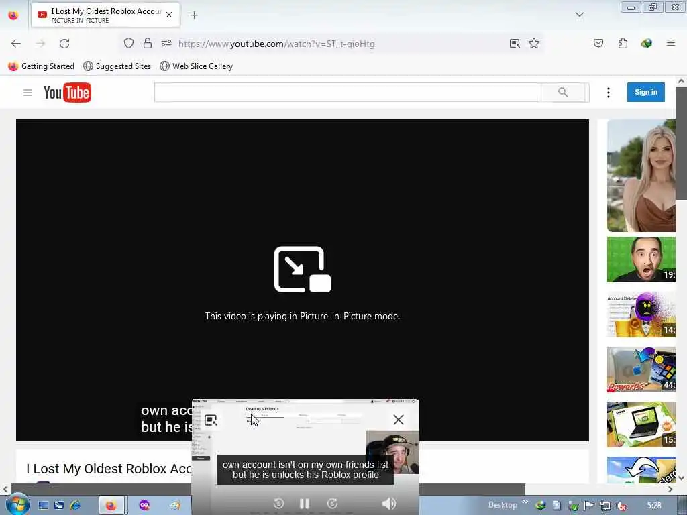Toggle Picture-in-Picture icon in address bar
Viewport: 687px width, 515px height.
(515, 44)
